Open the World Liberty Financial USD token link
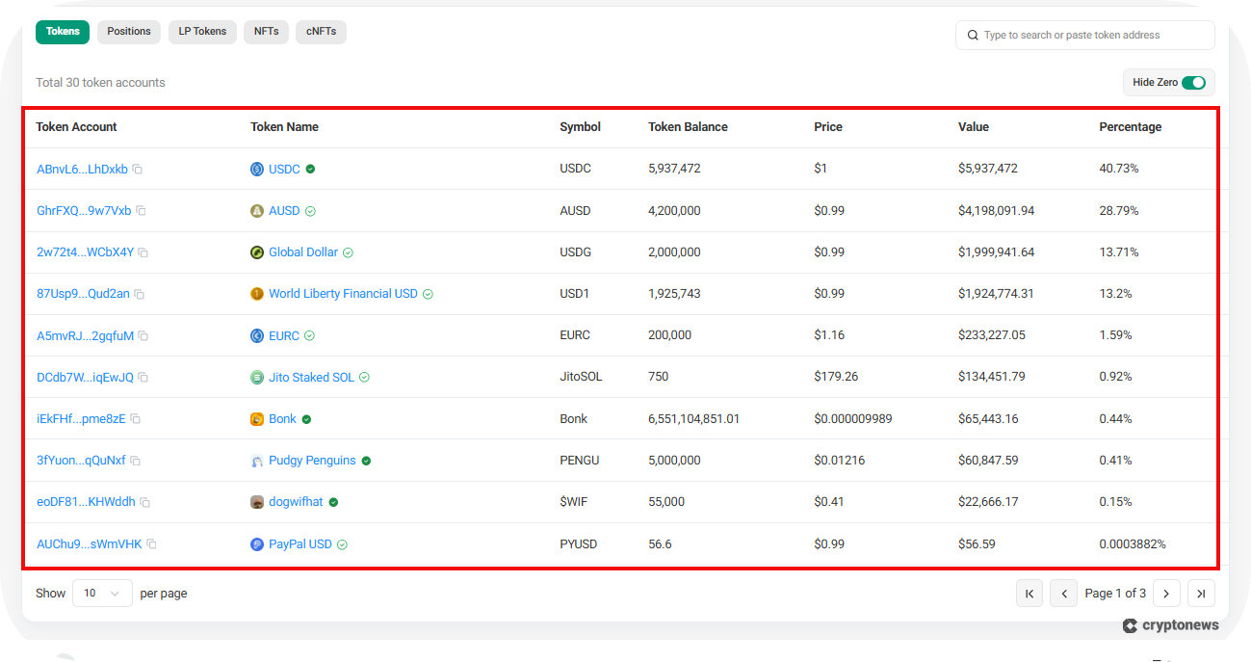This screenshot has width=1251, height=662. pyautogui.click(x=342, y=293)
